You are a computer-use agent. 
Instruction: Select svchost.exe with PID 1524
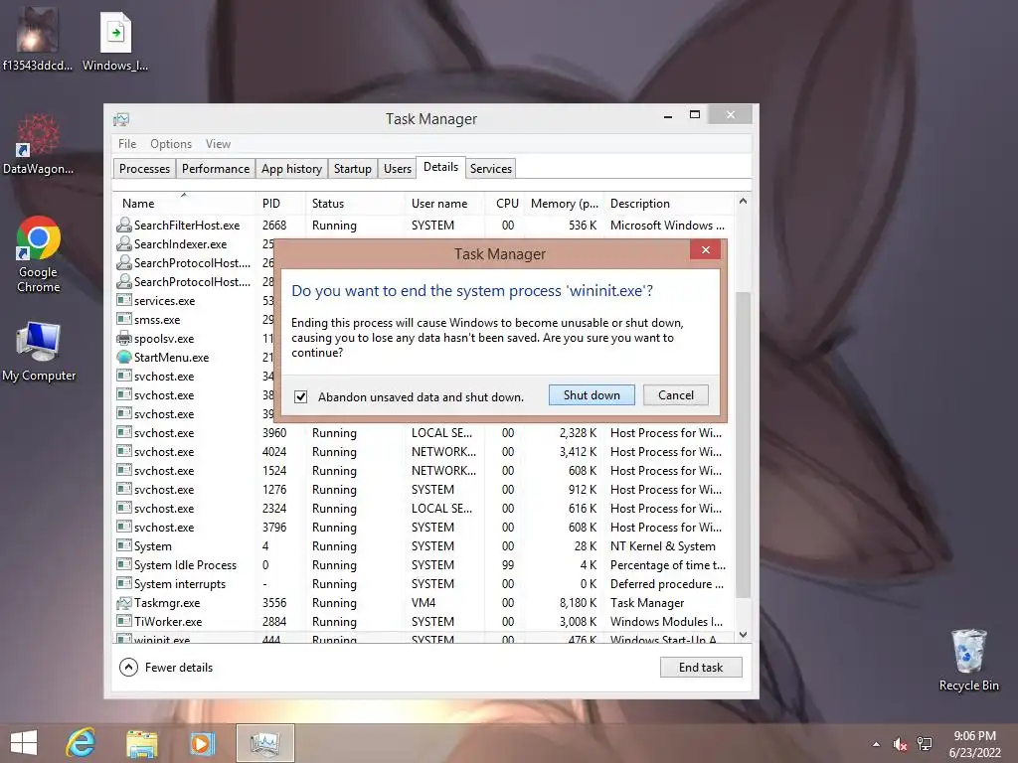pyautogui.click(x=424, y=470)
